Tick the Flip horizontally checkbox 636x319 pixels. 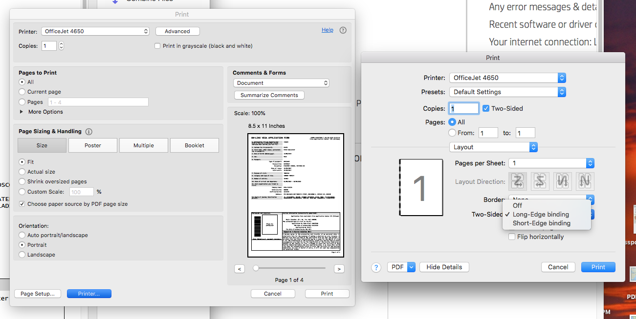pos(512,237)
